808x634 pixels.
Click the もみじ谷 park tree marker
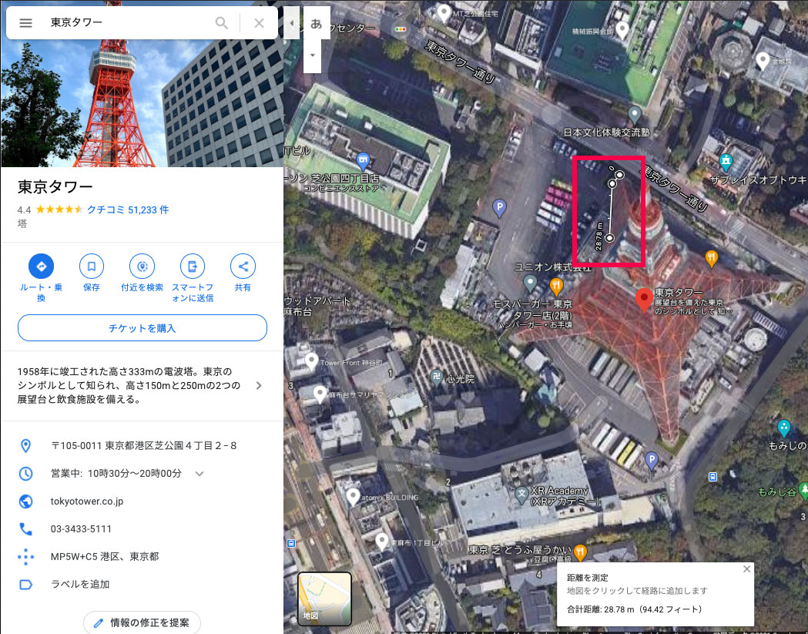803,491
